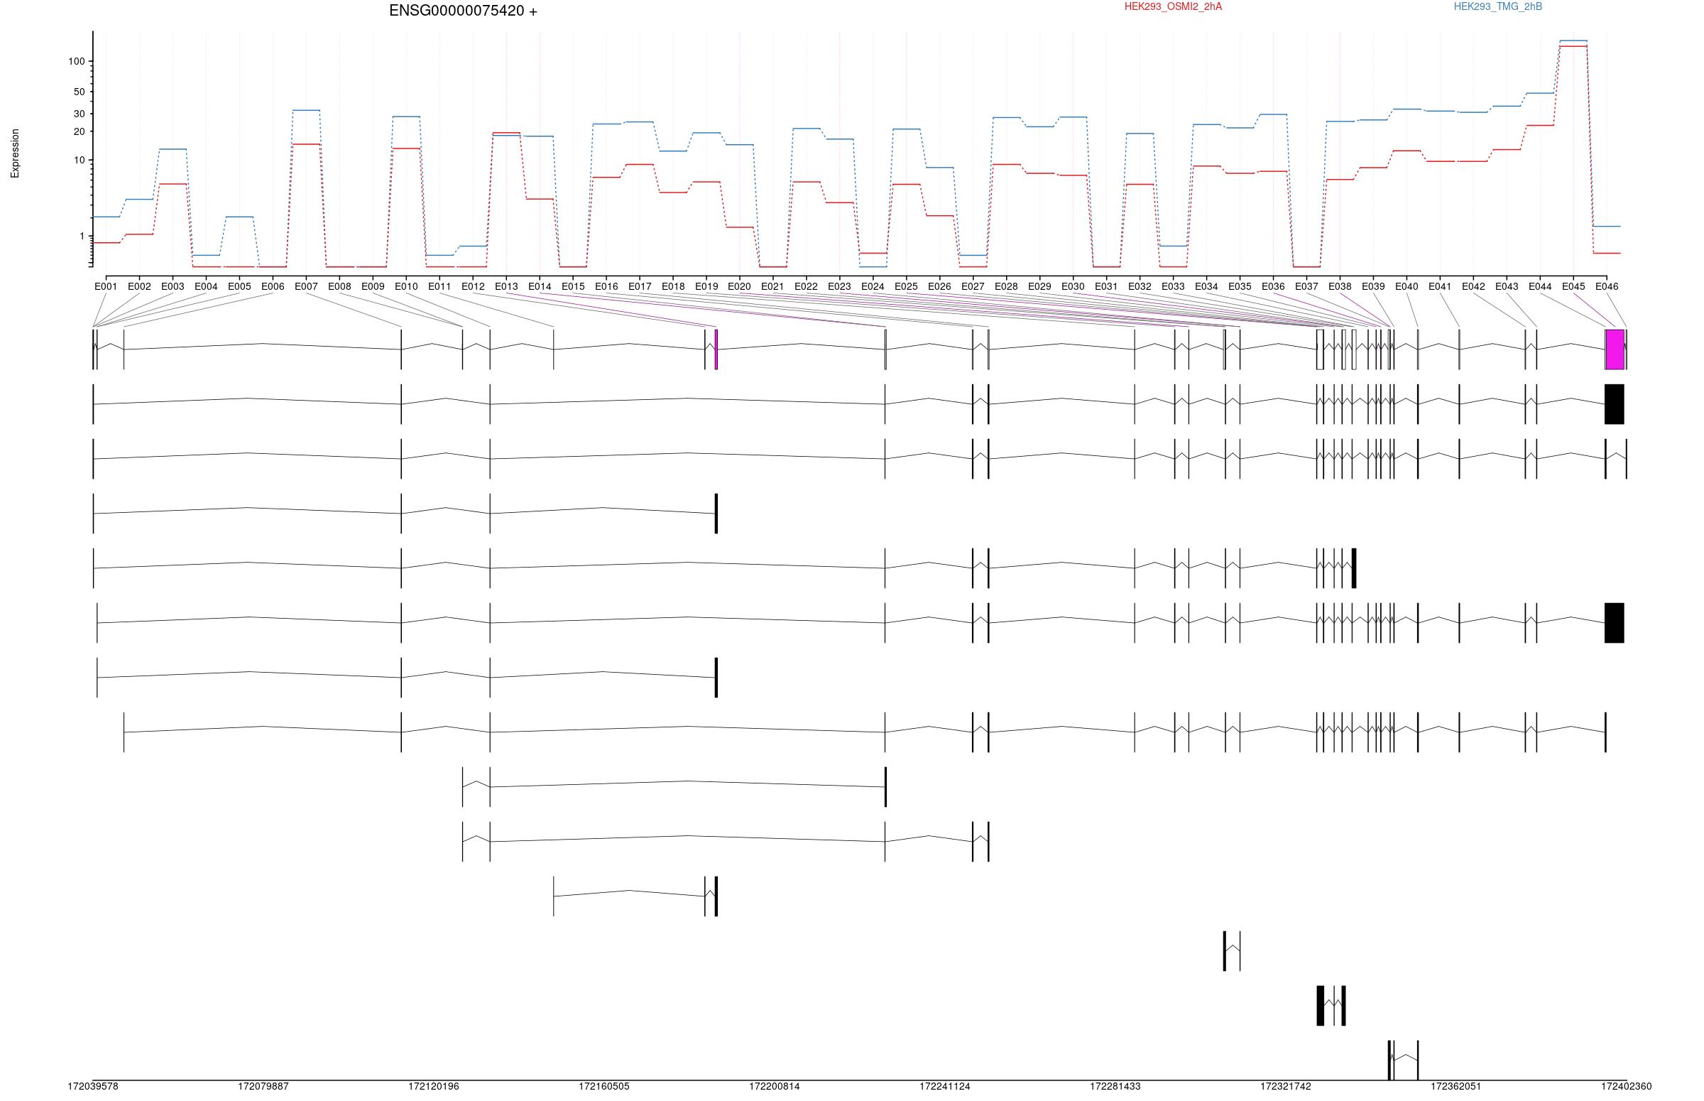1704x1101 pixels.
Task: Click the exon label E025
Action: click(x=906, y=287)
